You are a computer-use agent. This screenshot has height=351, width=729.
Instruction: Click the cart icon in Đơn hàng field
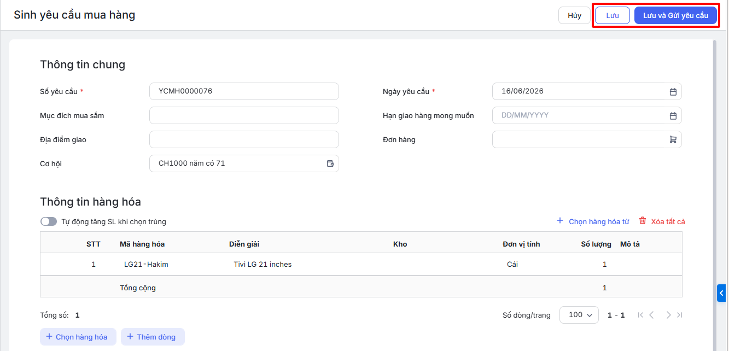pyautogui.click(x=673, y=140)
